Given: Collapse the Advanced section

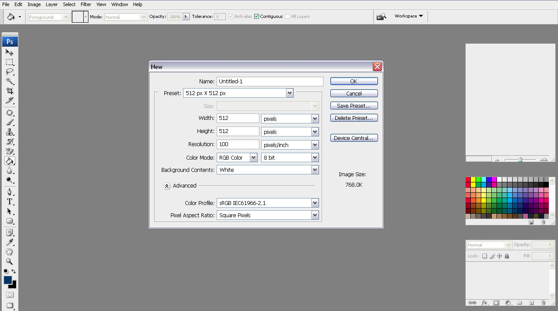Looking at the screenshot, I should click(x=167, y=186).
